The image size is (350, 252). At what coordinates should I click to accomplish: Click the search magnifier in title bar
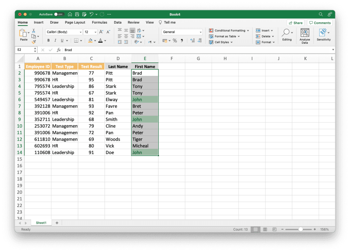pyautogui.click(x=321, y=14)
